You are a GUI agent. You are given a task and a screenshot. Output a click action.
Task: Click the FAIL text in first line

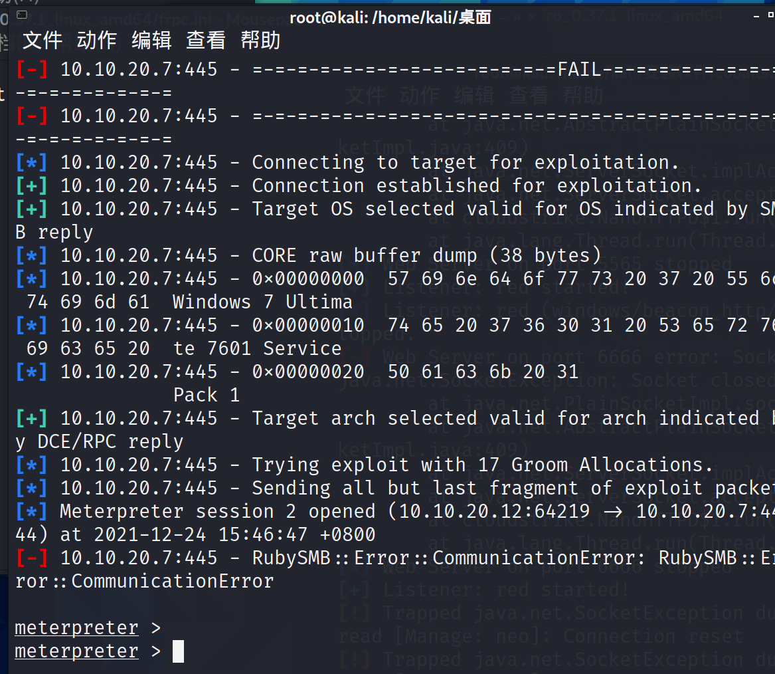(580, 69)
